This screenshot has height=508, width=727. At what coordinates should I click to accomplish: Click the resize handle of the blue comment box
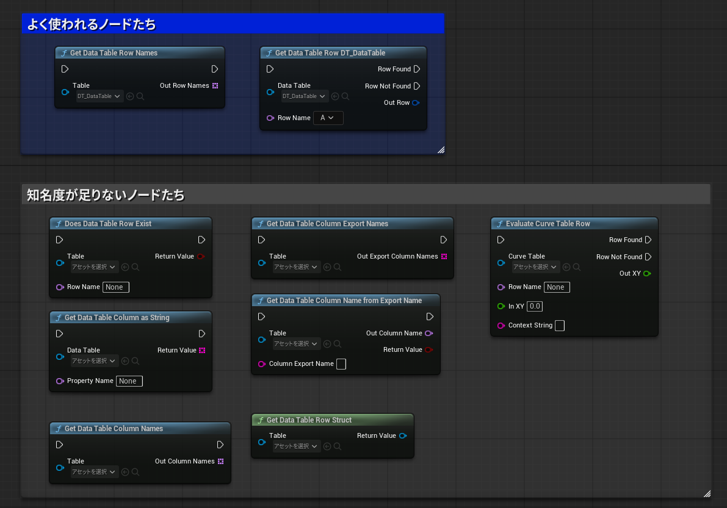[441, 149]
